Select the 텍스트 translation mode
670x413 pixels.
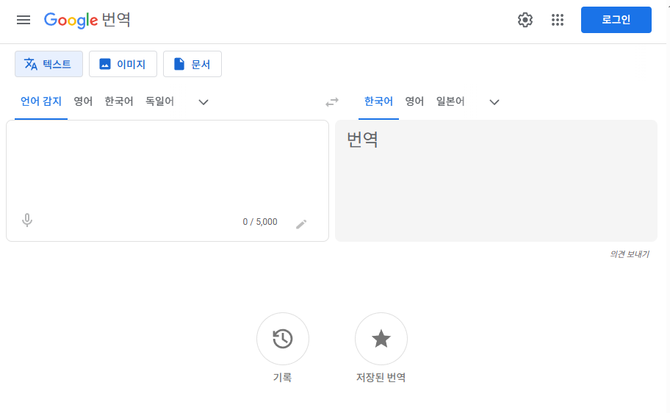[48, 64]
